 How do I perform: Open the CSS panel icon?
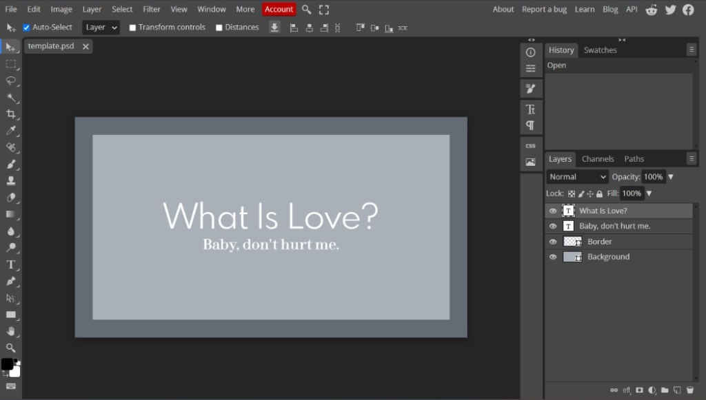[x=530, y=146]
